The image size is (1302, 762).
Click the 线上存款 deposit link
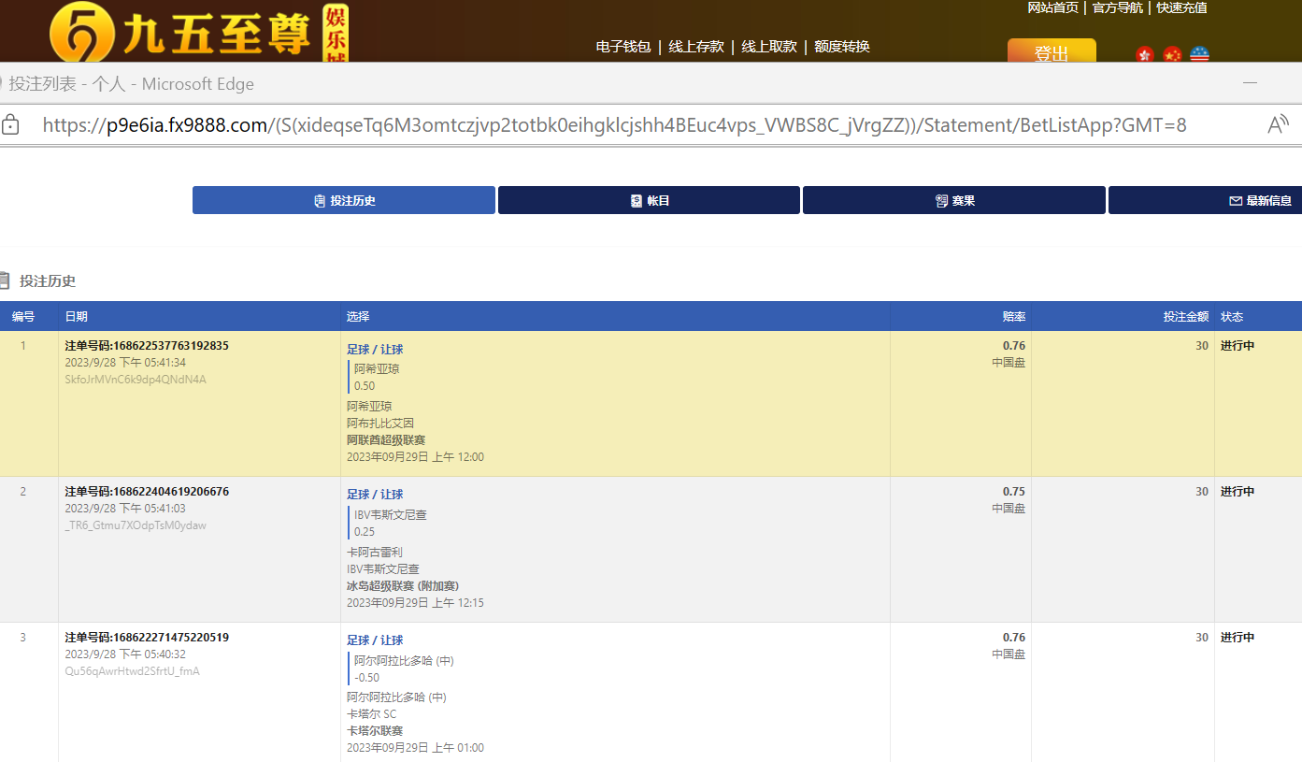point(696,46)
